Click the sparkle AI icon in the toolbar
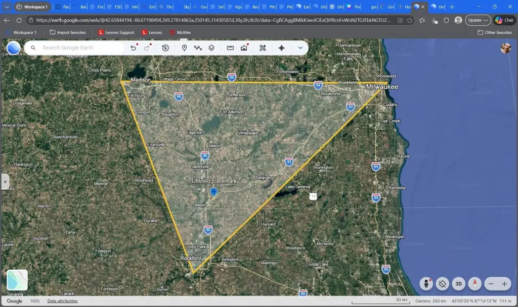 (281, 48)
